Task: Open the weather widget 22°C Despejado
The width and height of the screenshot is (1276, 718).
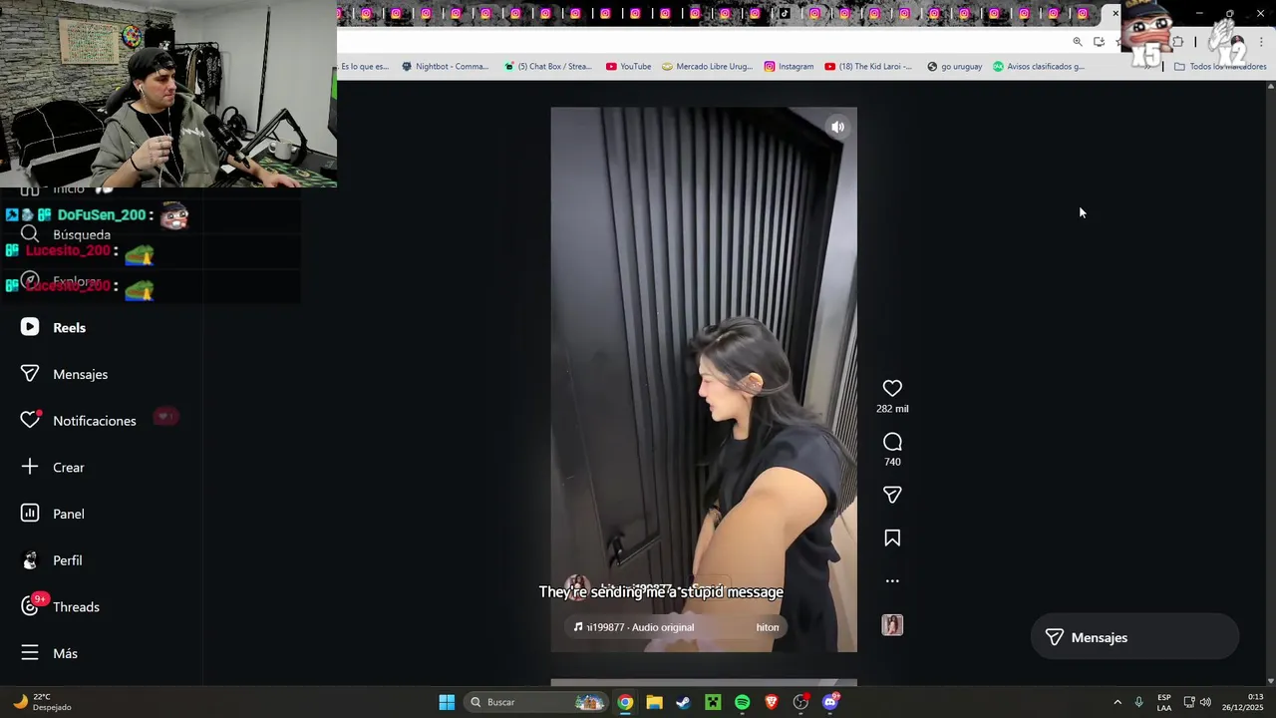Action: pyautogui.click(x=42, y=702)
